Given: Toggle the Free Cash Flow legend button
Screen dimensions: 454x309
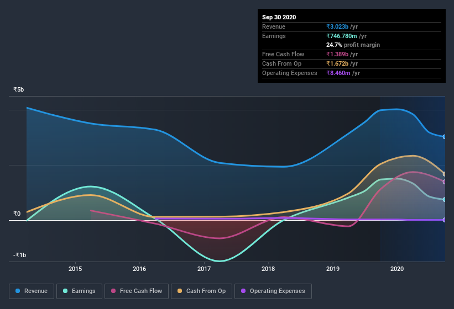Looking at the screenshot, I should [137, 291].
